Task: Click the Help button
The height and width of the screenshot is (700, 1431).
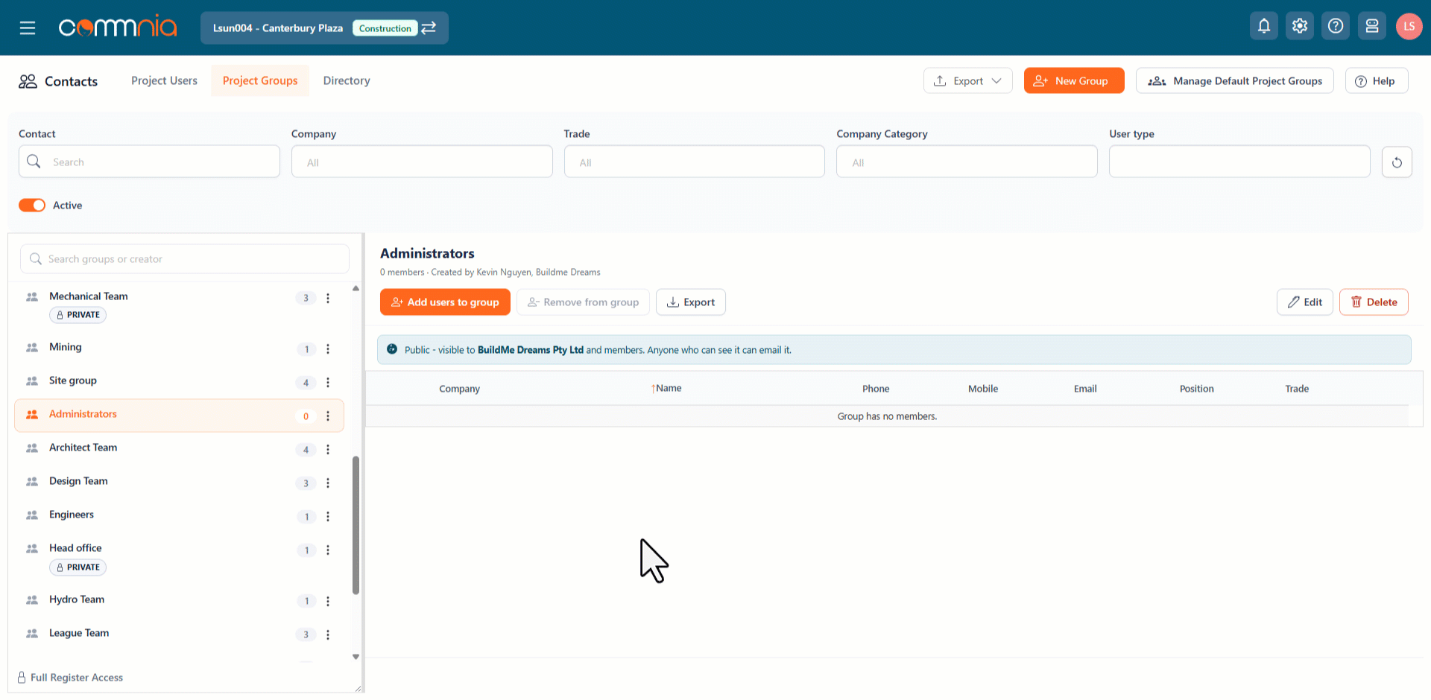Action: (x=1377, y=80)
